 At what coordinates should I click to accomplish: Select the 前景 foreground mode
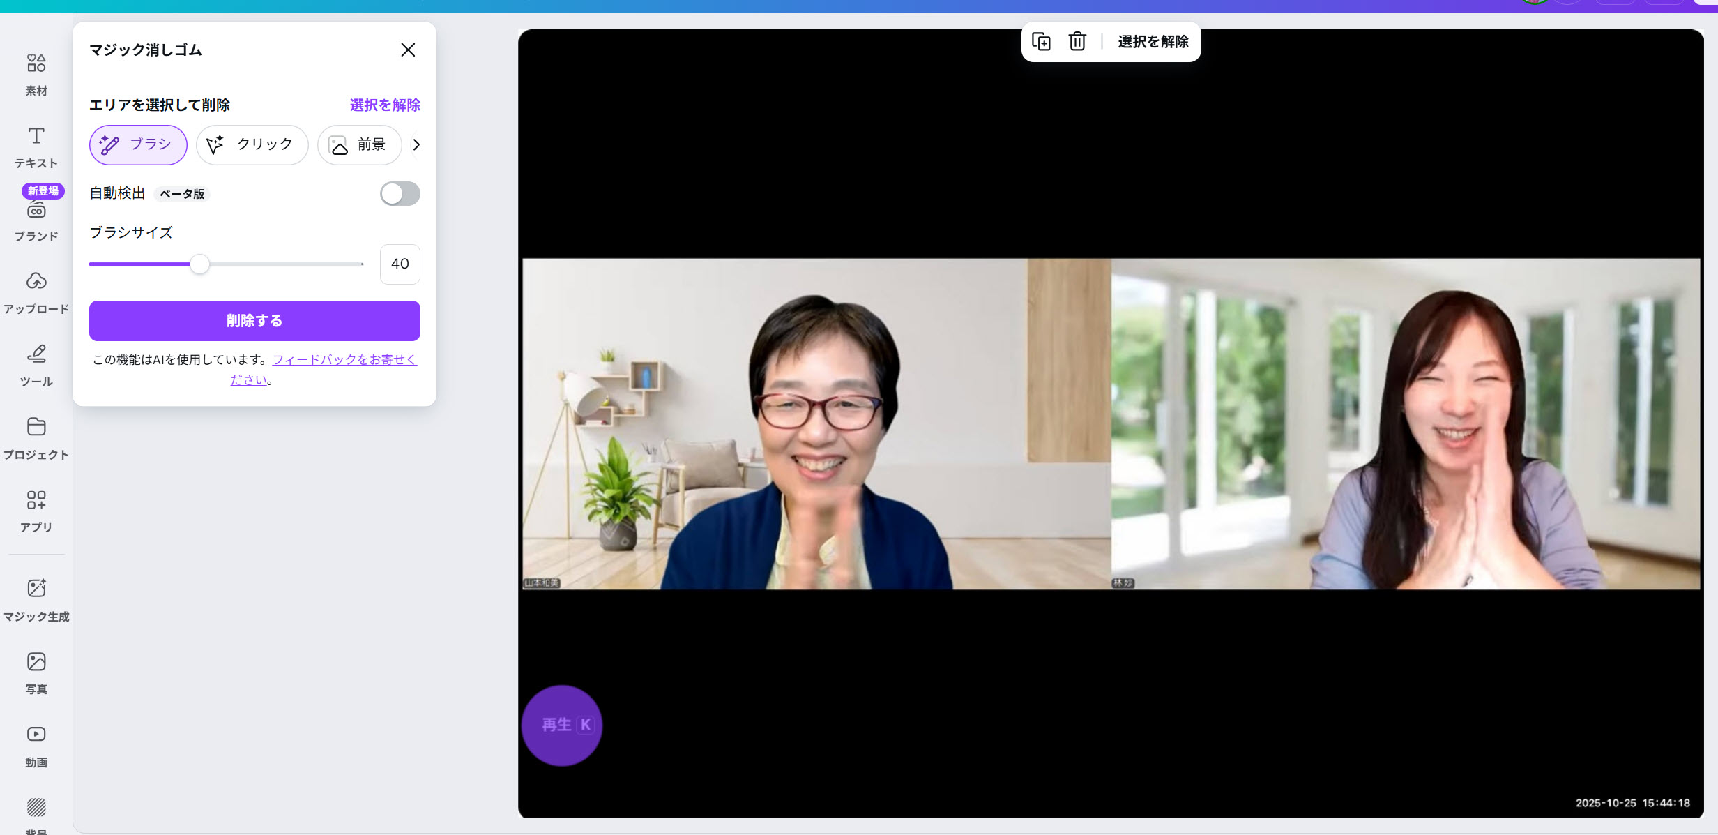point(359,145)
